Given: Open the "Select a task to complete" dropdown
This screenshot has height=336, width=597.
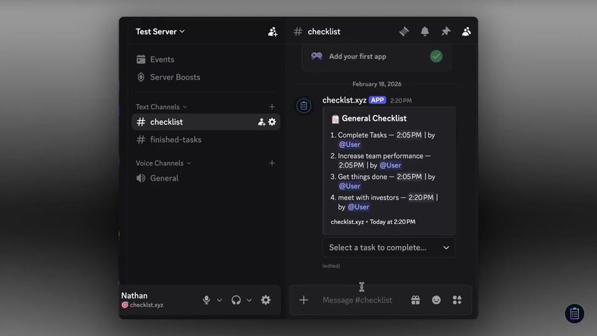Looking at the screenshot, I should 388,247.
